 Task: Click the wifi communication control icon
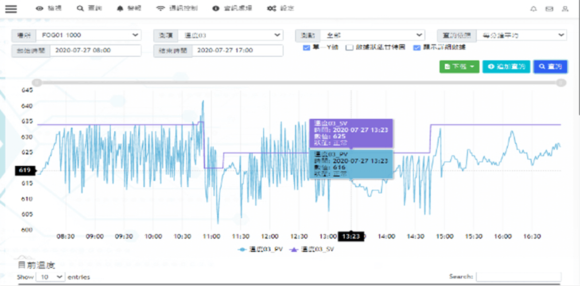point(160,9)
